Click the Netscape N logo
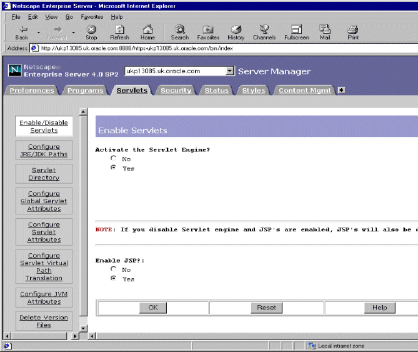This screenshot has height=352, width=418. click(x=14, y=71)
